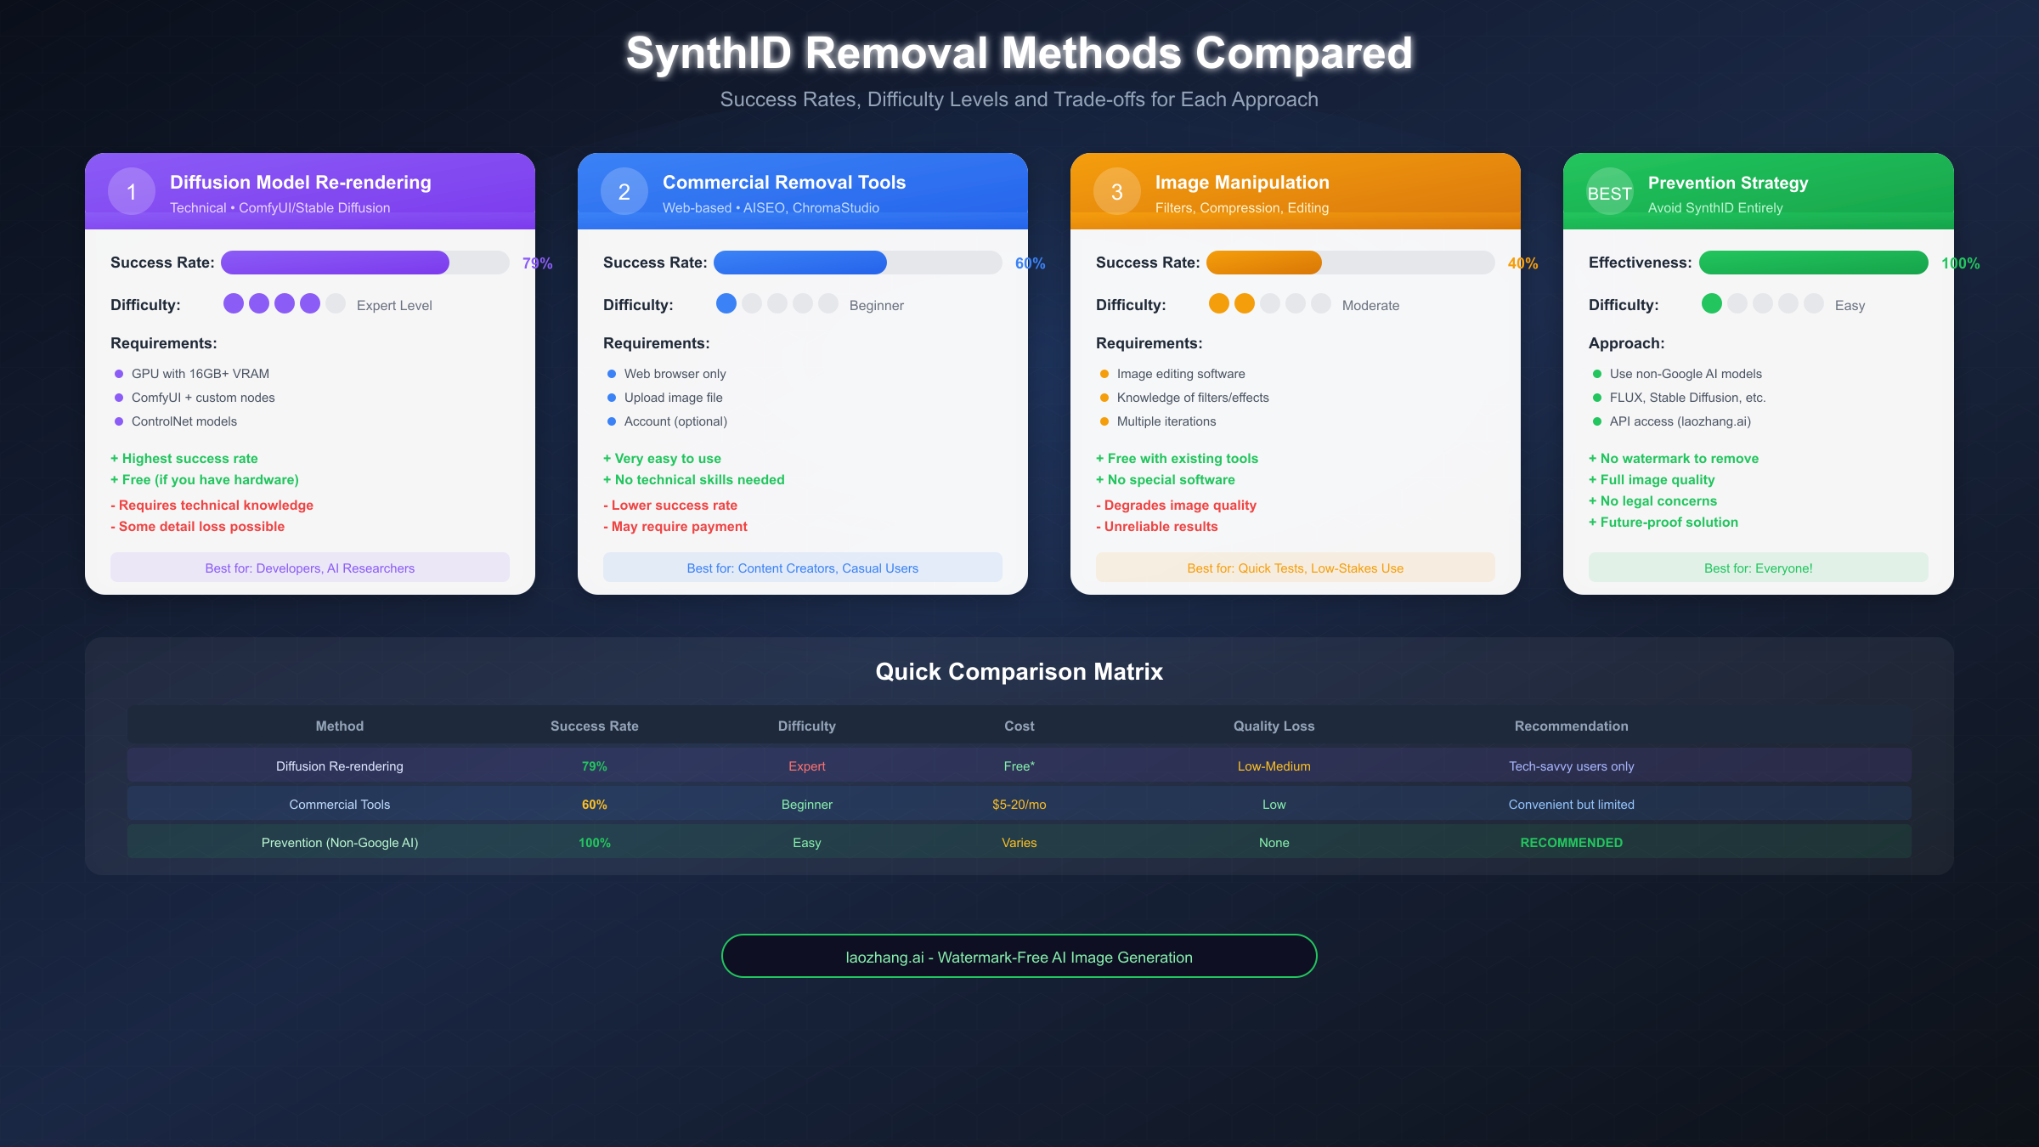Click the 79% success rate progress bar
Viewport: 2039px width, 1147px height.
[365, 263]
